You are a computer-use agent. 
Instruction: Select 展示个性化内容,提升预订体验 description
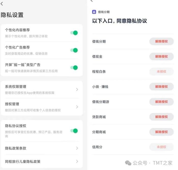(26, 36)
